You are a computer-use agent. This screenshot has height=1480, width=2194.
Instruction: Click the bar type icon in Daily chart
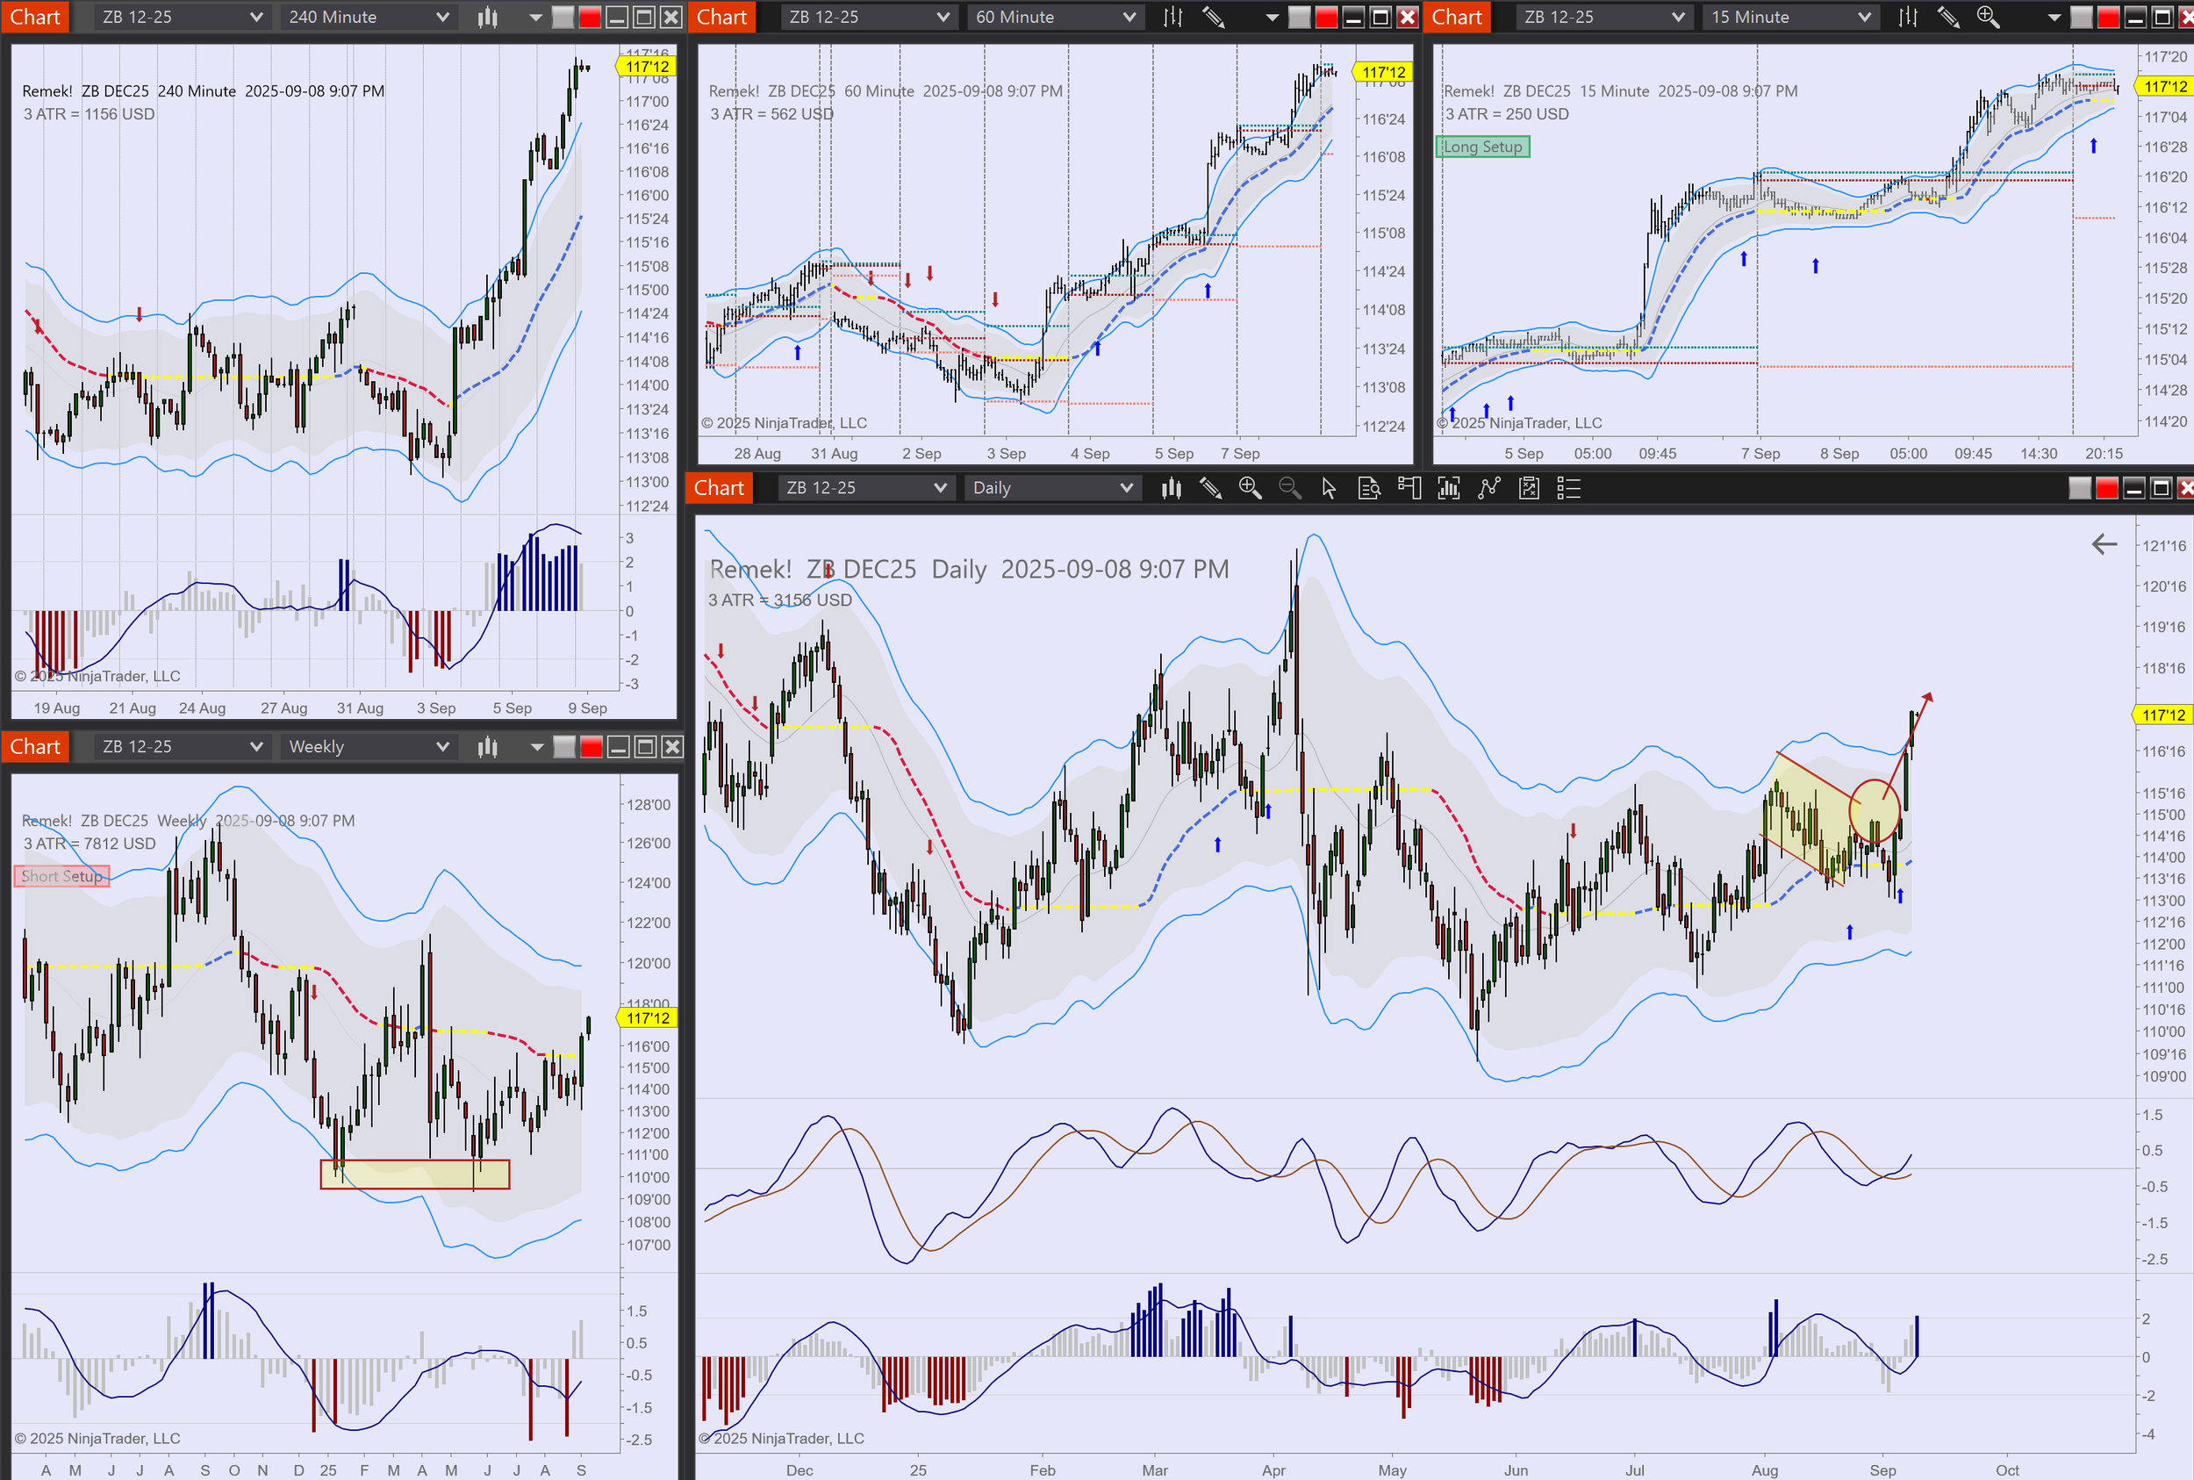[x=1171, y=488]
